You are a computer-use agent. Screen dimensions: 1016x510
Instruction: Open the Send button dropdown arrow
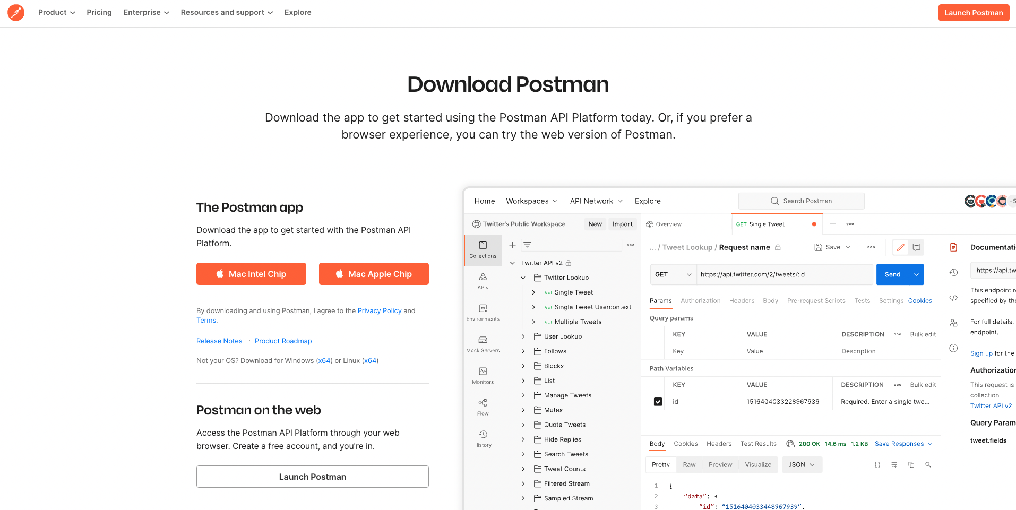point(917,274)
